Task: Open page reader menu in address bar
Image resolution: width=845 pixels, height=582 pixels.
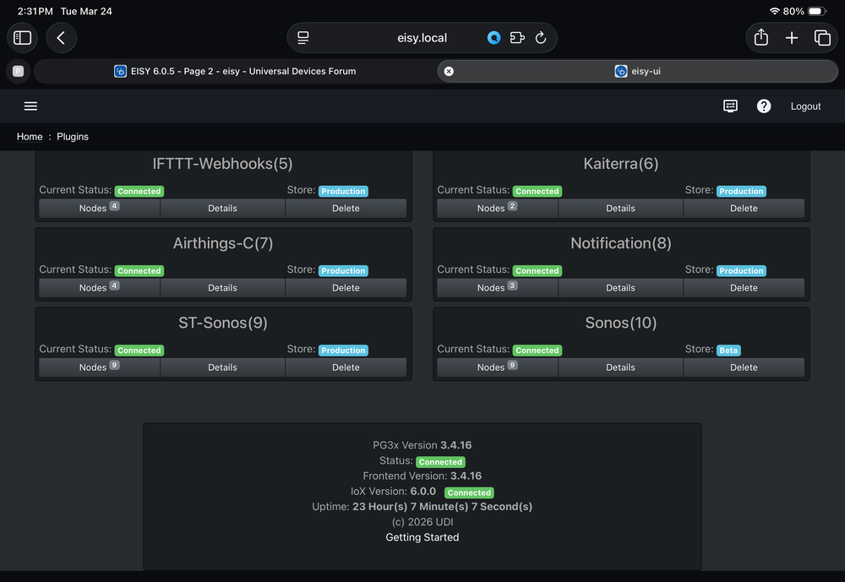Action: [x=303, y=38]
